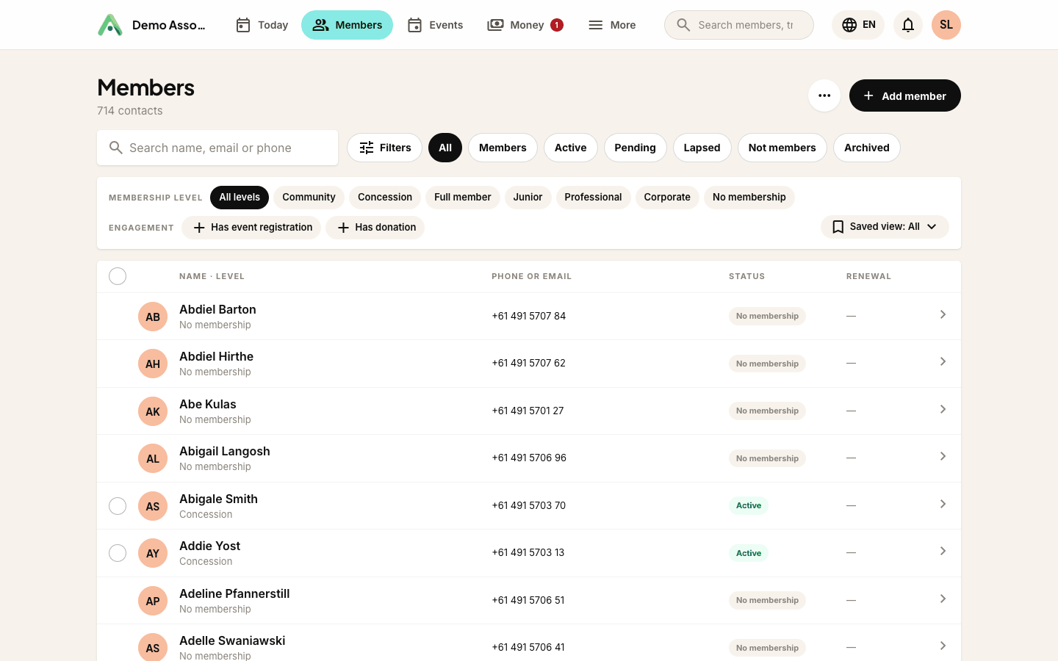
Task: Open the More menu
Action: click(x=612, y=25)
